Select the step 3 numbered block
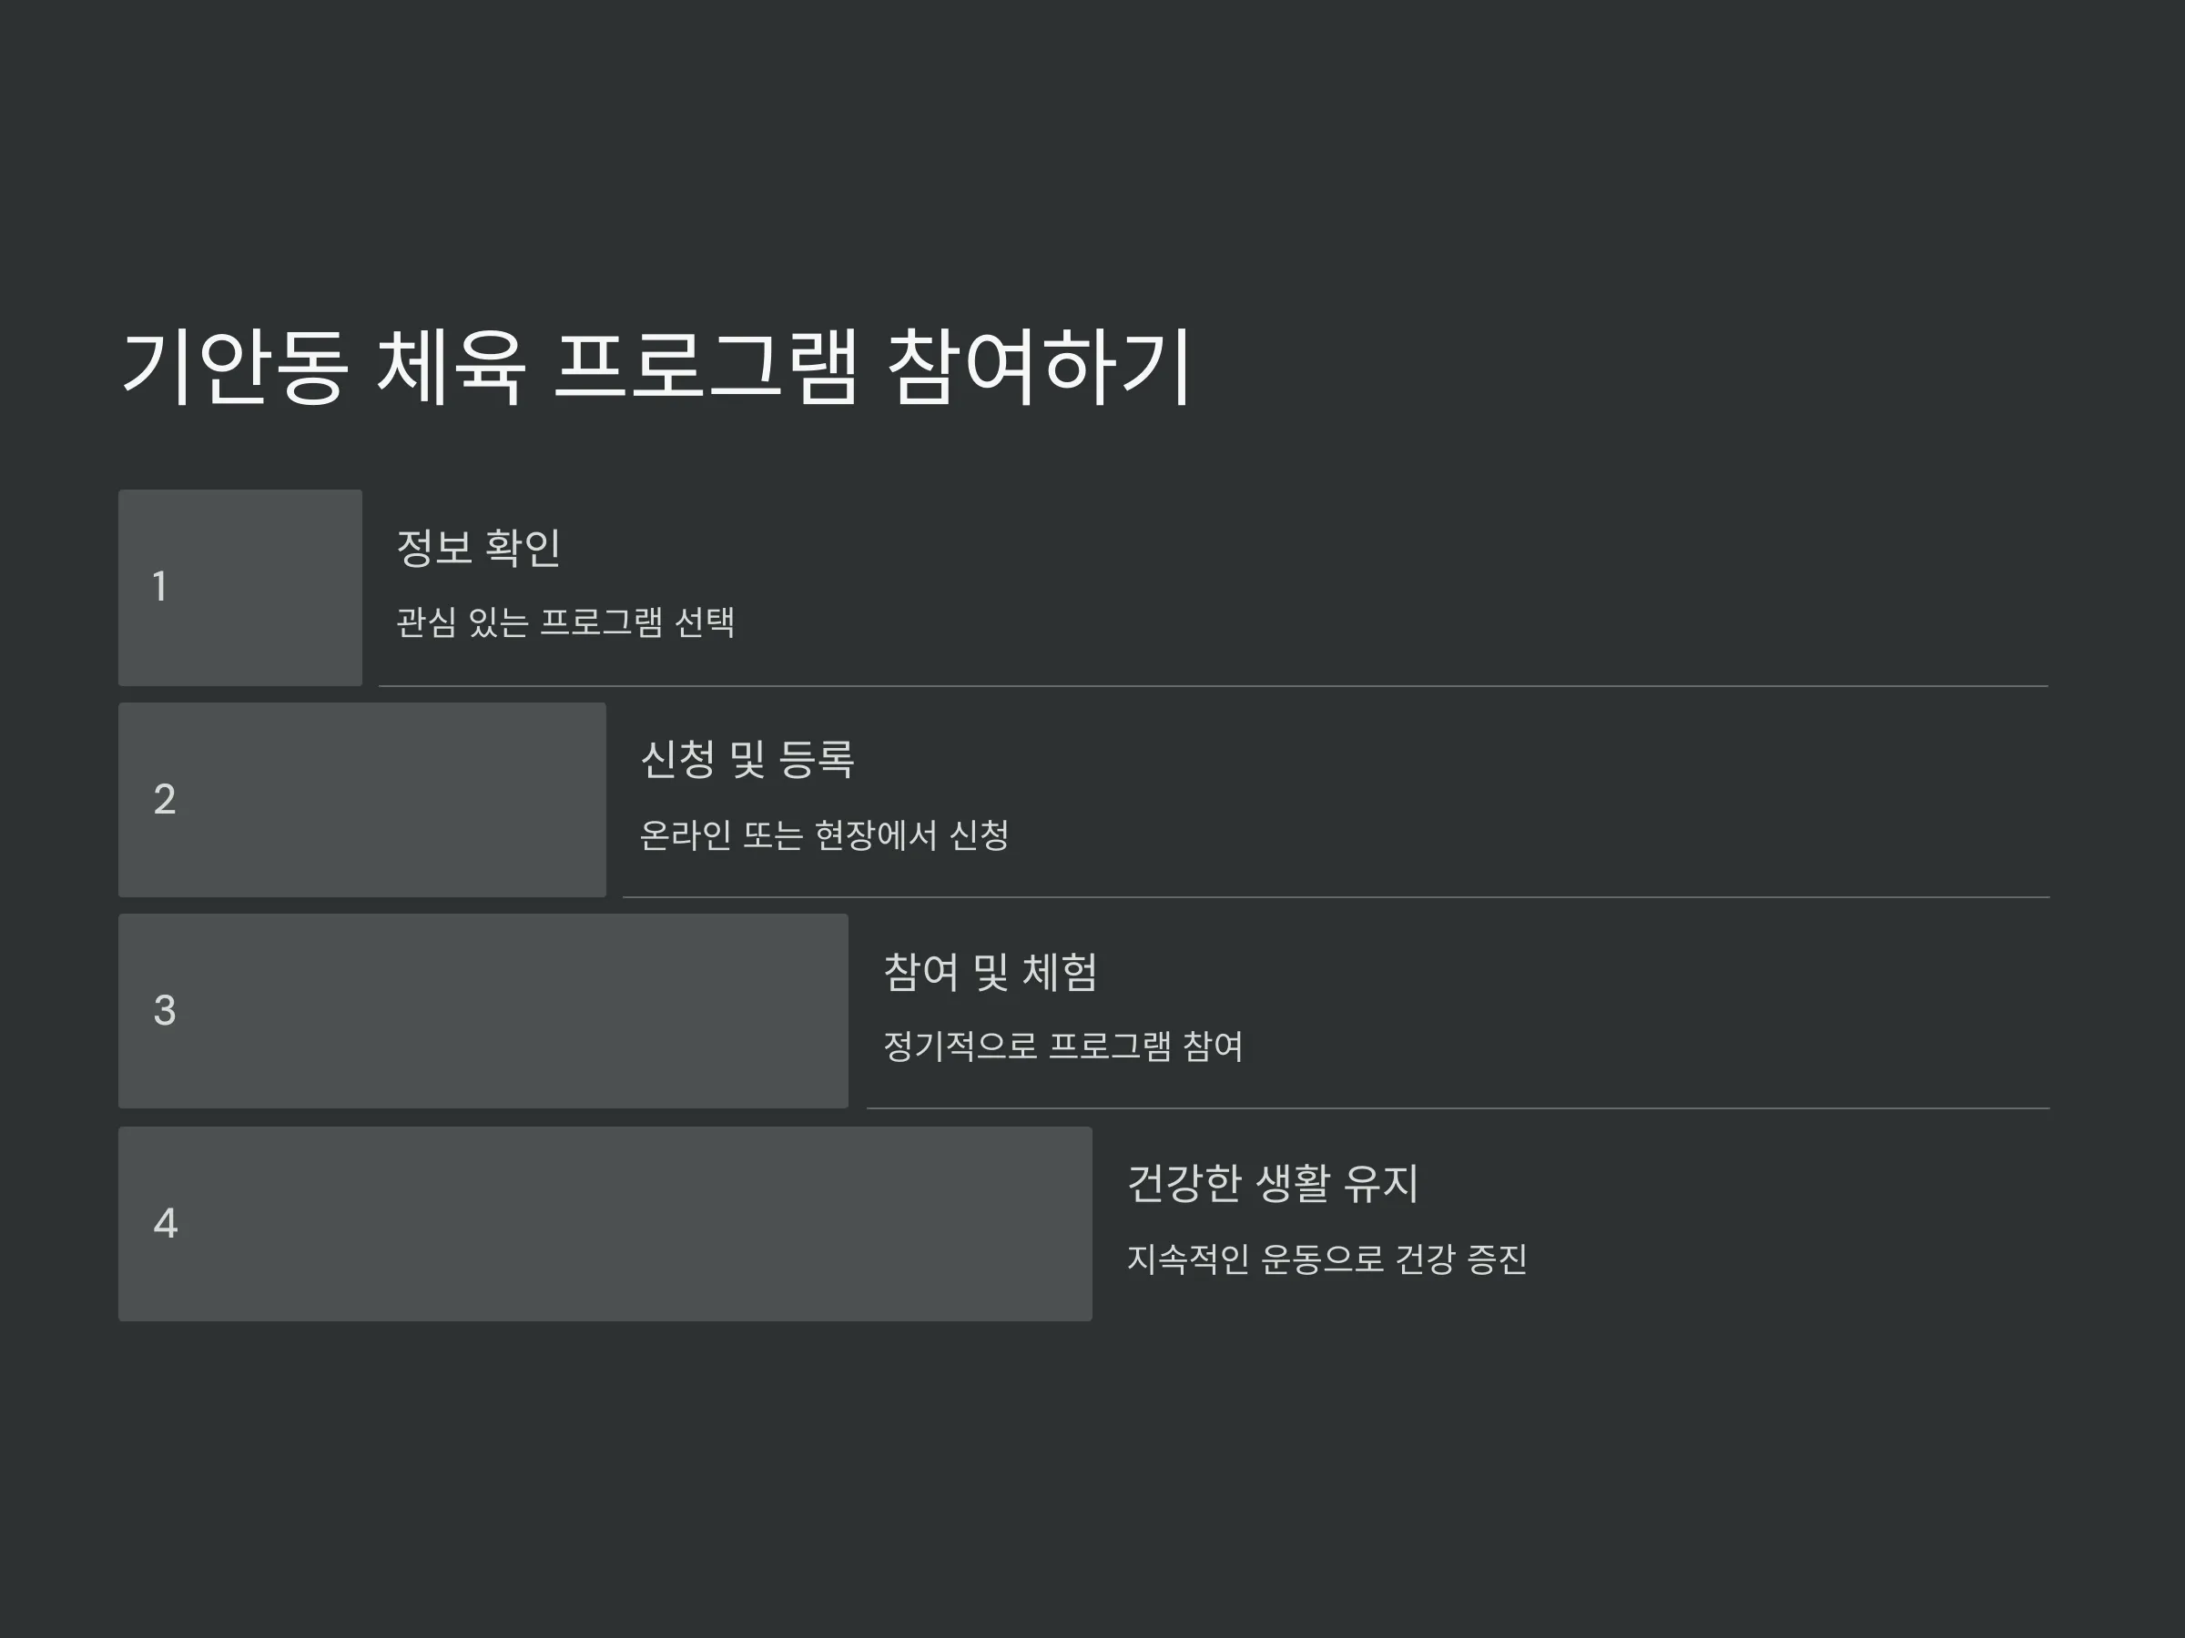 click(x=483, y=1011)
